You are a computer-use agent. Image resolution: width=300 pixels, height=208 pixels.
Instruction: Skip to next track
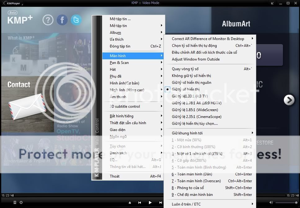pyautogui.click(x=160, y=202)
